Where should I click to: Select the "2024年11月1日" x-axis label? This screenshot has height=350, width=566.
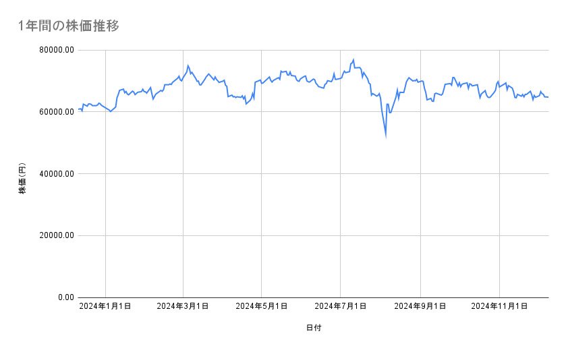[x=499, y=307]
